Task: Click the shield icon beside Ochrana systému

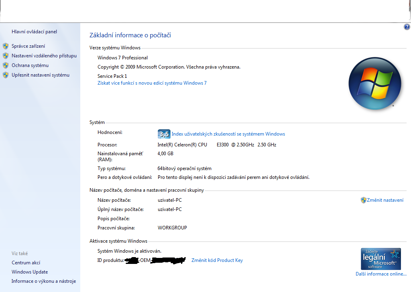Action: click(x=6, y=65)
